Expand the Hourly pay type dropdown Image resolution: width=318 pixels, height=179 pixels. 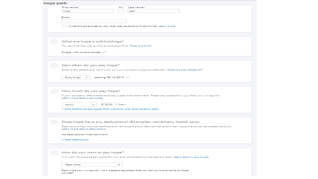click(79, 104)
